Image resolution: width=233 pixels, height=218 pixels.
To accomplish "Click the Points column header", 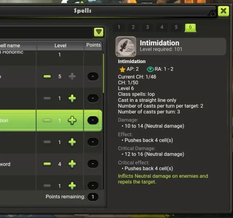I will tap(93, 45).
